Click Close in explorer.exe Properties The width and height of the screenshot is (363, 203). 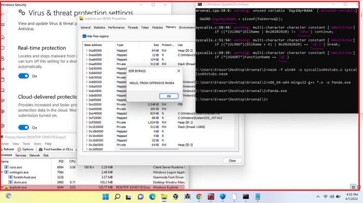(x=232, y=161)
